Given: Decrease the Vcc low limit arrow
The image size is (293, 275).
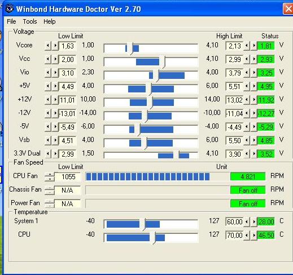Looking at the screenshot, I should point(48,59).
